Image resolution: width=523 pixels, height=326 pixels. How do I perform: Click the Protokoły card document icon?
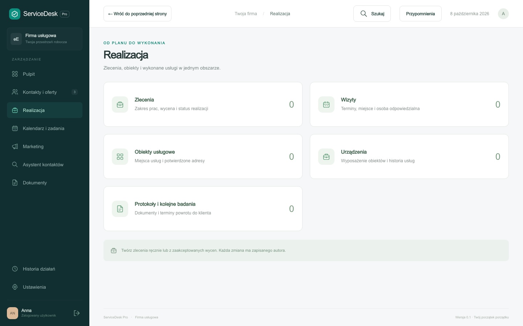(120, 209)
